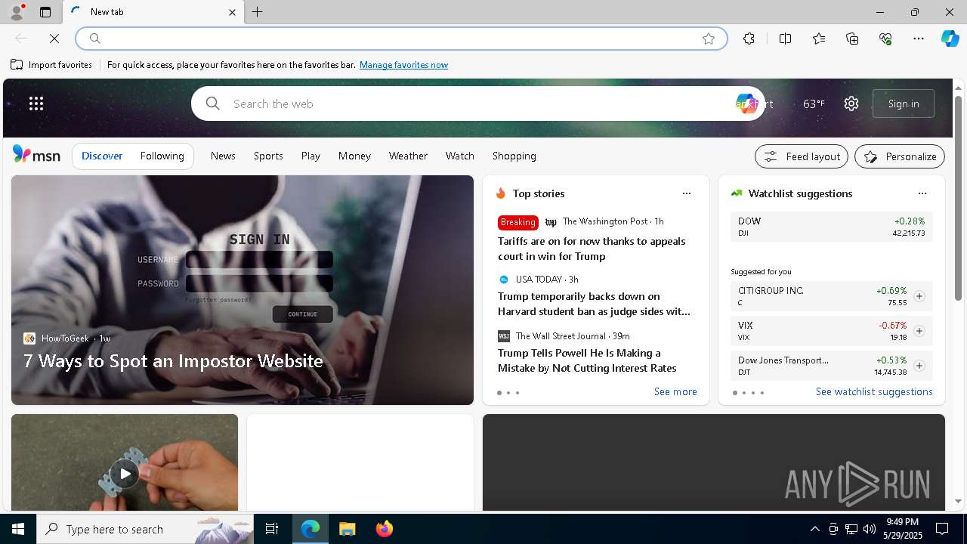This screenshot has height=544, width=967.
Task: Open File Explorer from taskbar
Action: 348,529
